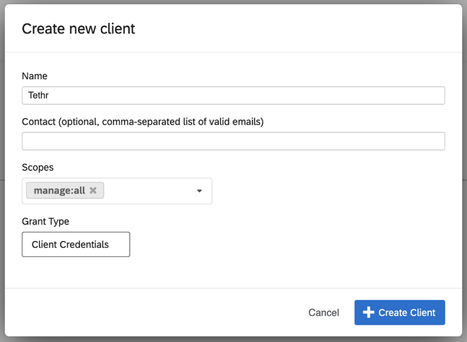467x342 pixels.
Task: Select the plus symbol inside the blue button
Action: click(x=369, y=312)
